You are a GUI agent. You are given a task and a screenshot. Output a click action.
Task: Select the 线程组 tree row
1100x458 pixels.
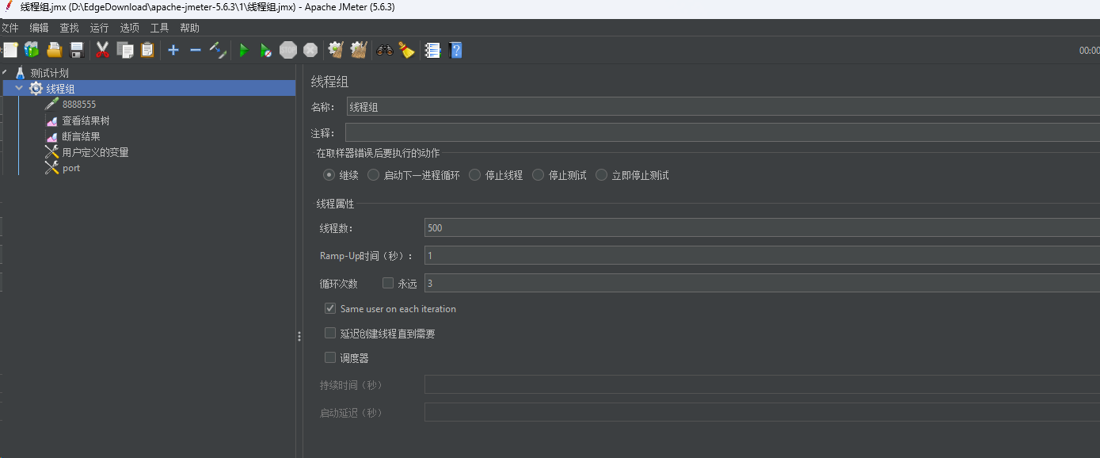pyautogui.click(x=149, y=89)
